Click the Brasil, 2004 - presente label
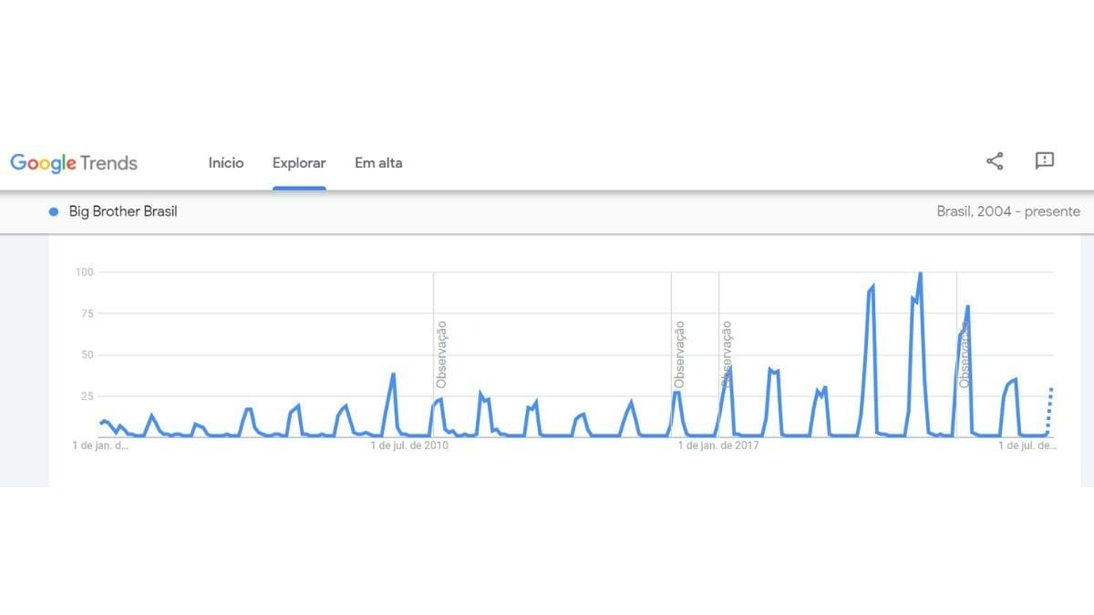 pyautogui.click(x=1008, y=211)
